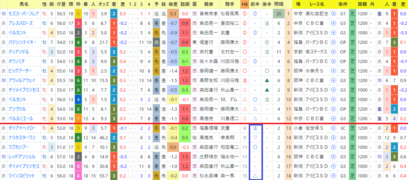Open horse ダイアナヘイロー
Screen dimensions: 408x180
coord(22,128)
